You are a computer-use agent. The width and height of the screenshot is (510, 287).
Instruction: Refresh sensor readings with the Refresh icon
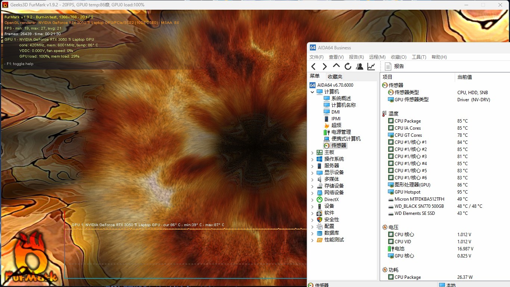348,67
